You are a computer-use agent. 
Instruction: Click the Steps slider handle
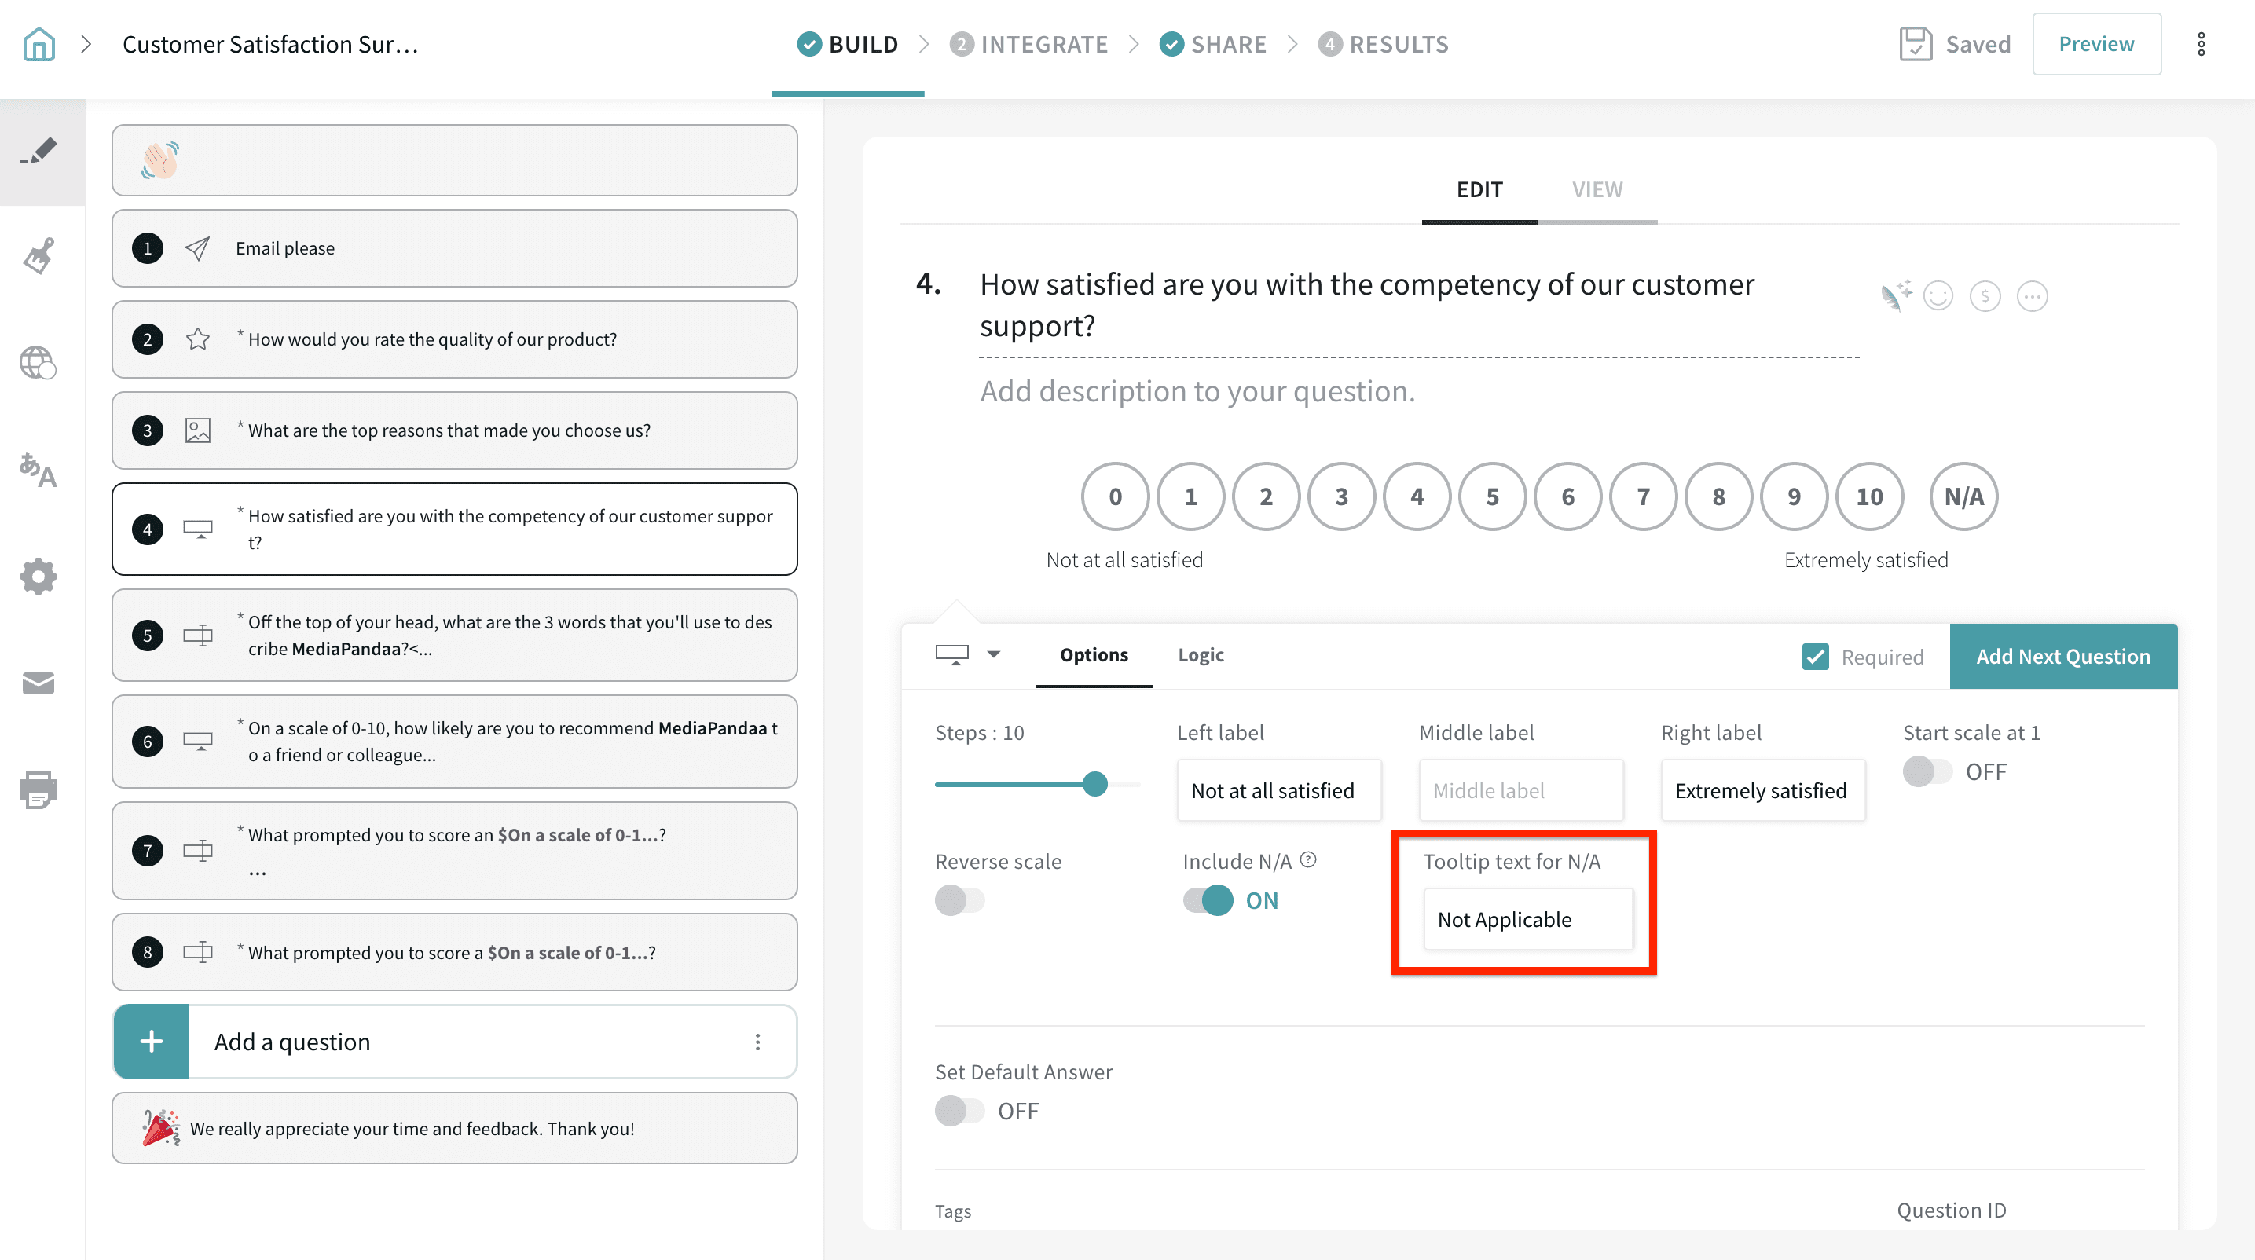tap(1094, 784)
